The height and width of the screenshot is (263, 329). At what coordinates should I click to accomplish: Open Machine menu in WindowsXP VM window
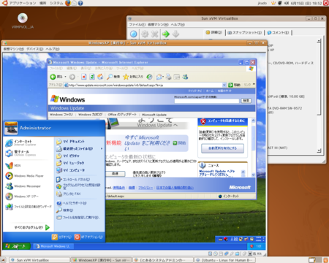[x=14, y=49]
